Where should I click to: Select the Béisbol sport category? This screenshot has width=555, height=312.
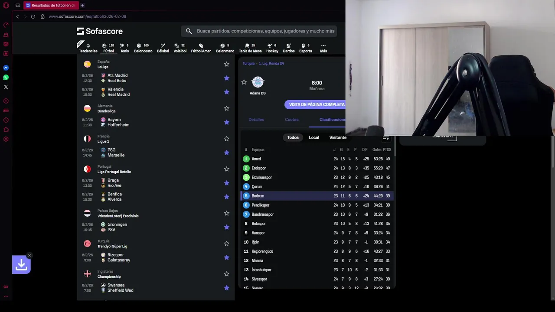pyautogui.click(x=163, y=48)
